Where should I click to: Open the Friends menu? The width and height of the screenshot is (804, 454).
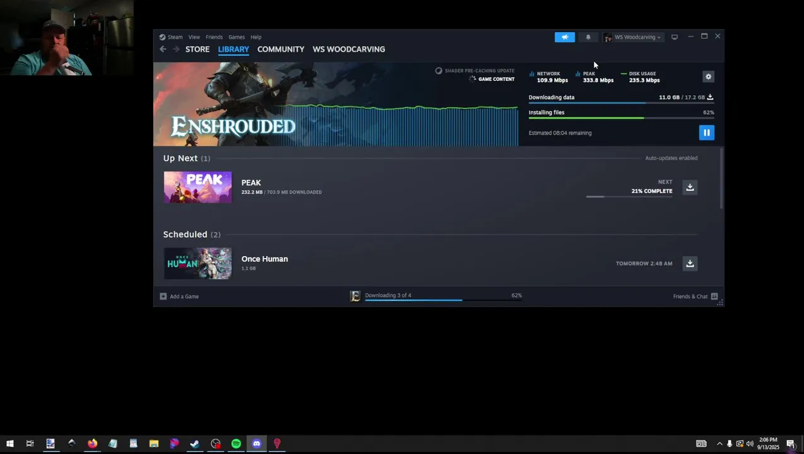coord(214,37)
